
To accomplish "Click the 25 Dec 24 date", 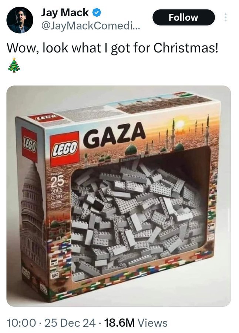I will click(x=70, y=323).
